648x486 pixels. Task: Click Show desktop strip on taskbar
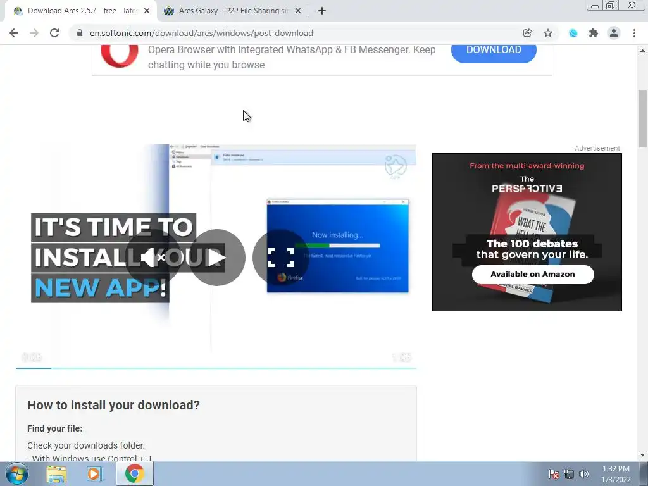pyautogui.click(x=643, y=473)
